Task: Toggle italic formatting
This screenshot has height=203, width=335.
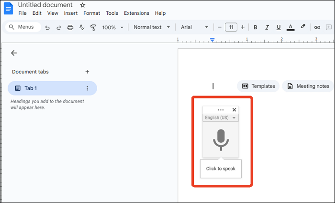Action: [267, 27]
